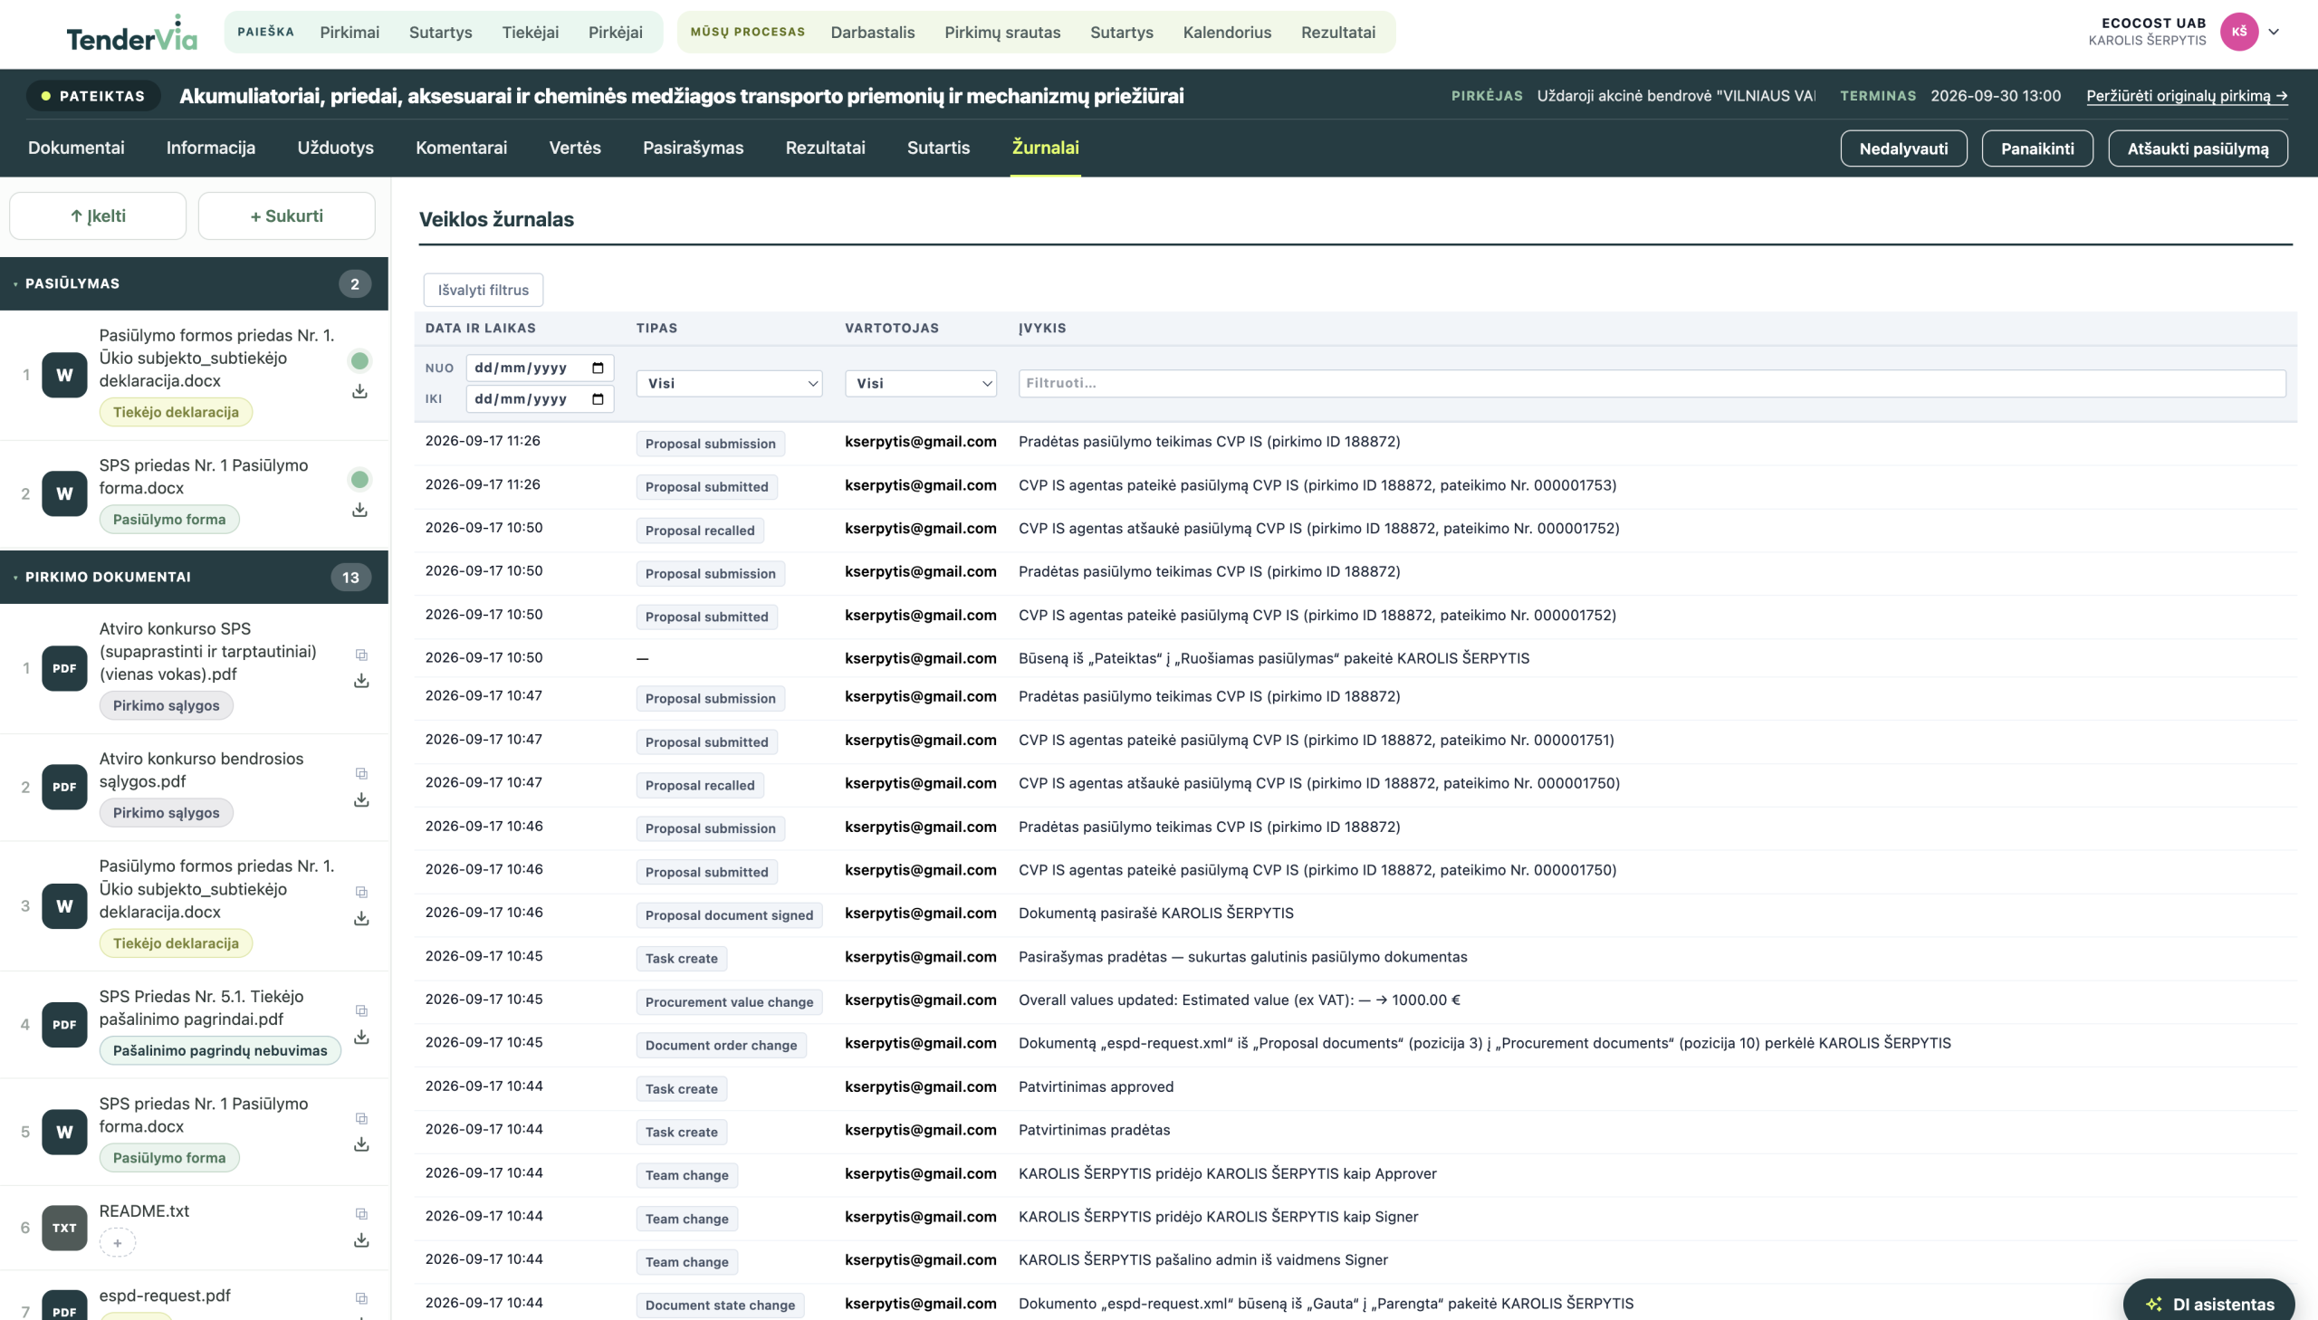Focus the Filtruoti event text field
Image resolution: width=2318 pixels, height=1320 pixels.
pos(1652,384)
